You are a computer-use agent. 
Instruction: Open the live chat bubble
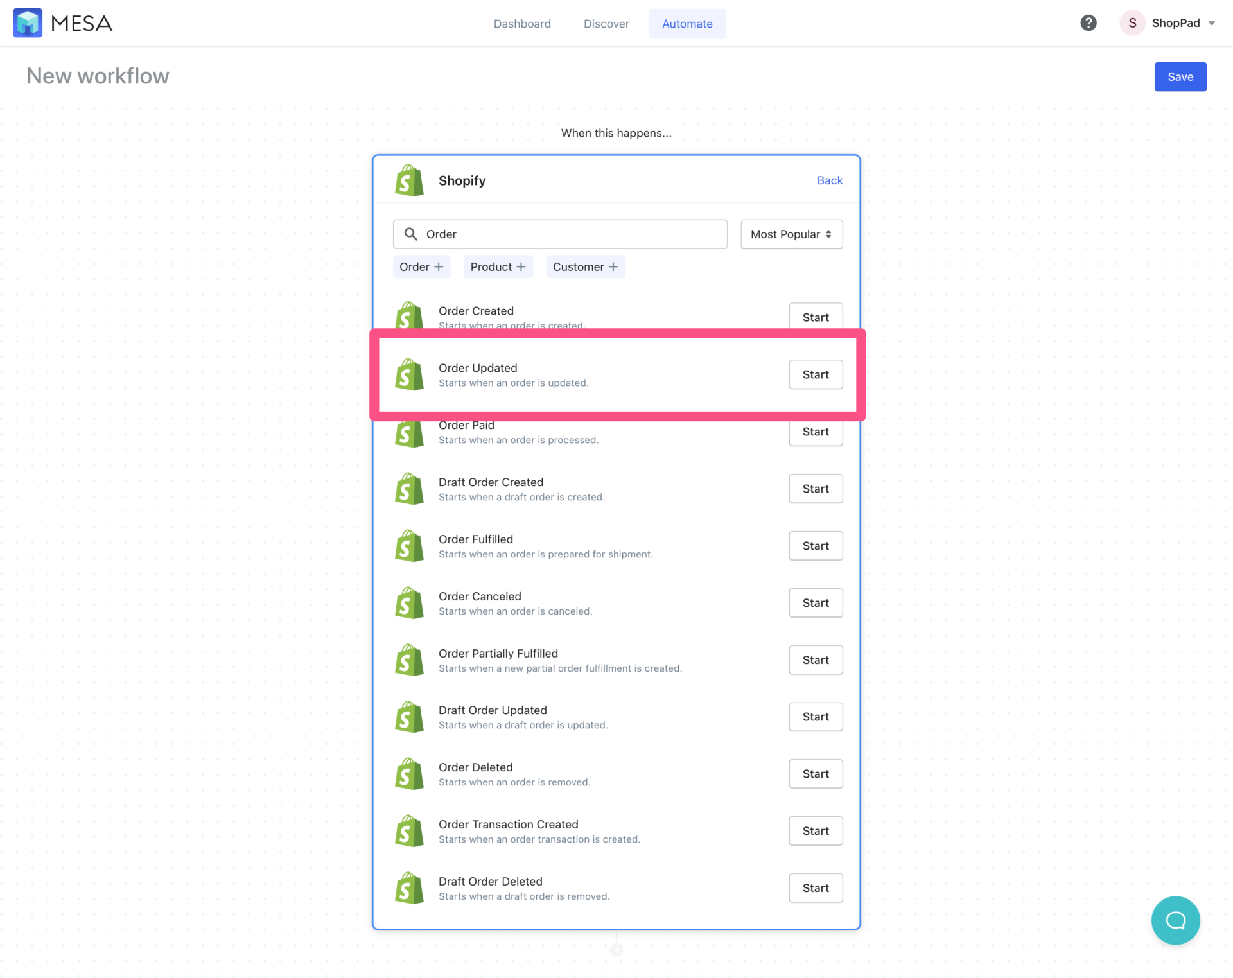click(1176, 920)
